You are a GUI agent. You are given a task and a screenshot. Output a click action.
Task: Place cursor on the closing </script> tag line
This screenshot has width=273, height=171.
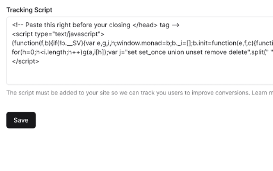tap(25, 61)
